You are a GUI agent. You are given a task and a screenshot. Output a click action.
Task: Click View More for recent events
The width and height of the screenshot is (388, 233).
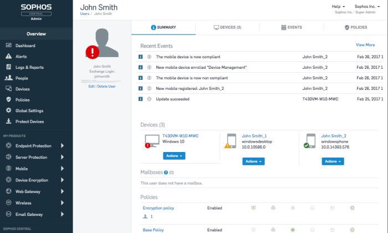tap(365, 45)
